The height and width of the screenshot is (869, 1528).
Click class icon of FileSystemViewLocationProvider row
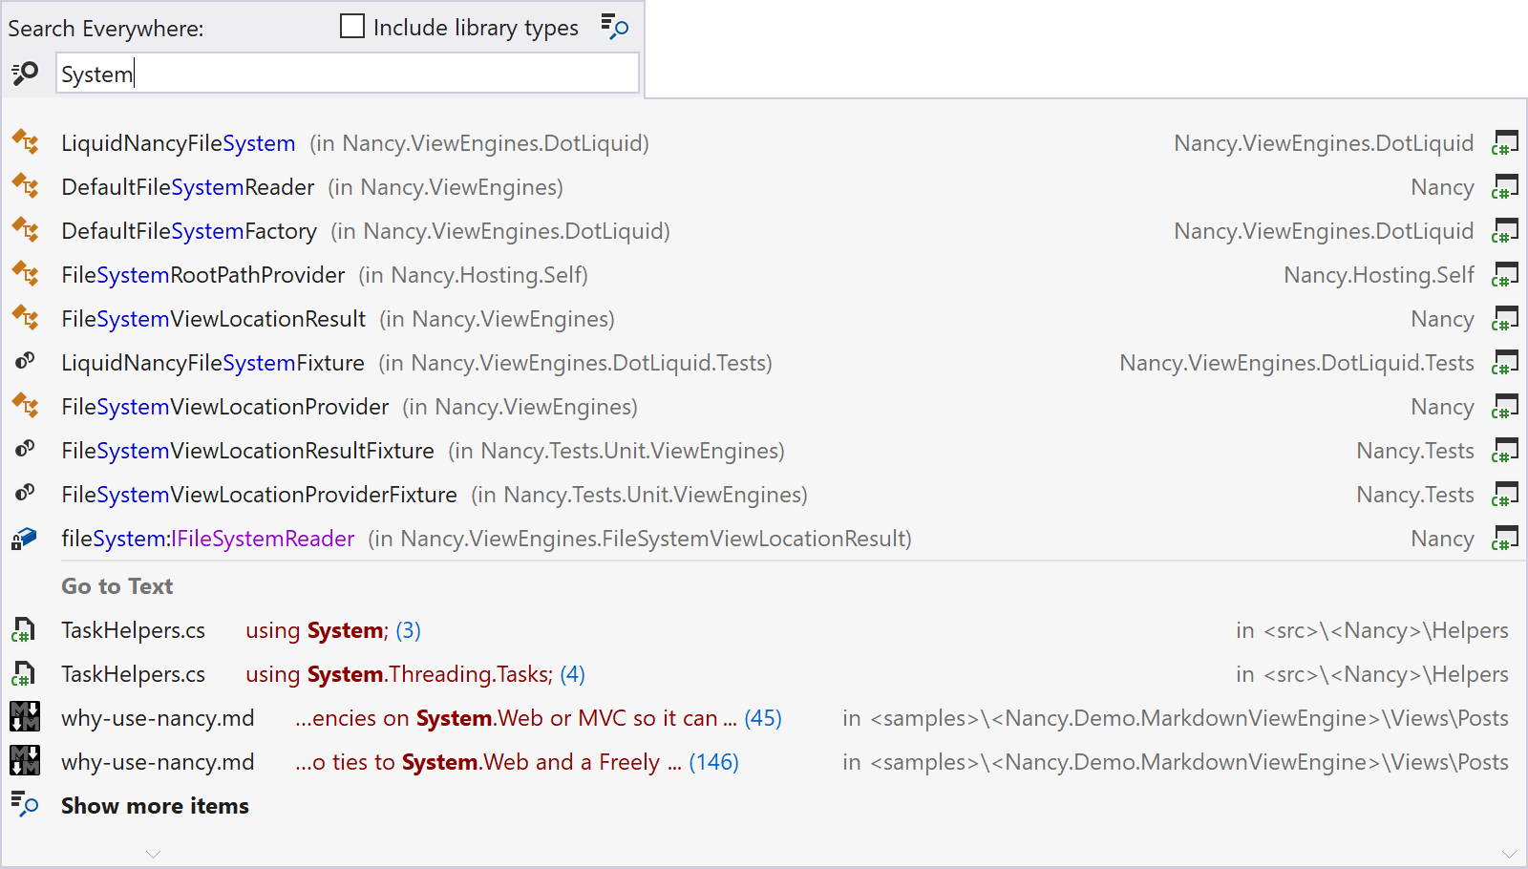[x=25, y=407]
